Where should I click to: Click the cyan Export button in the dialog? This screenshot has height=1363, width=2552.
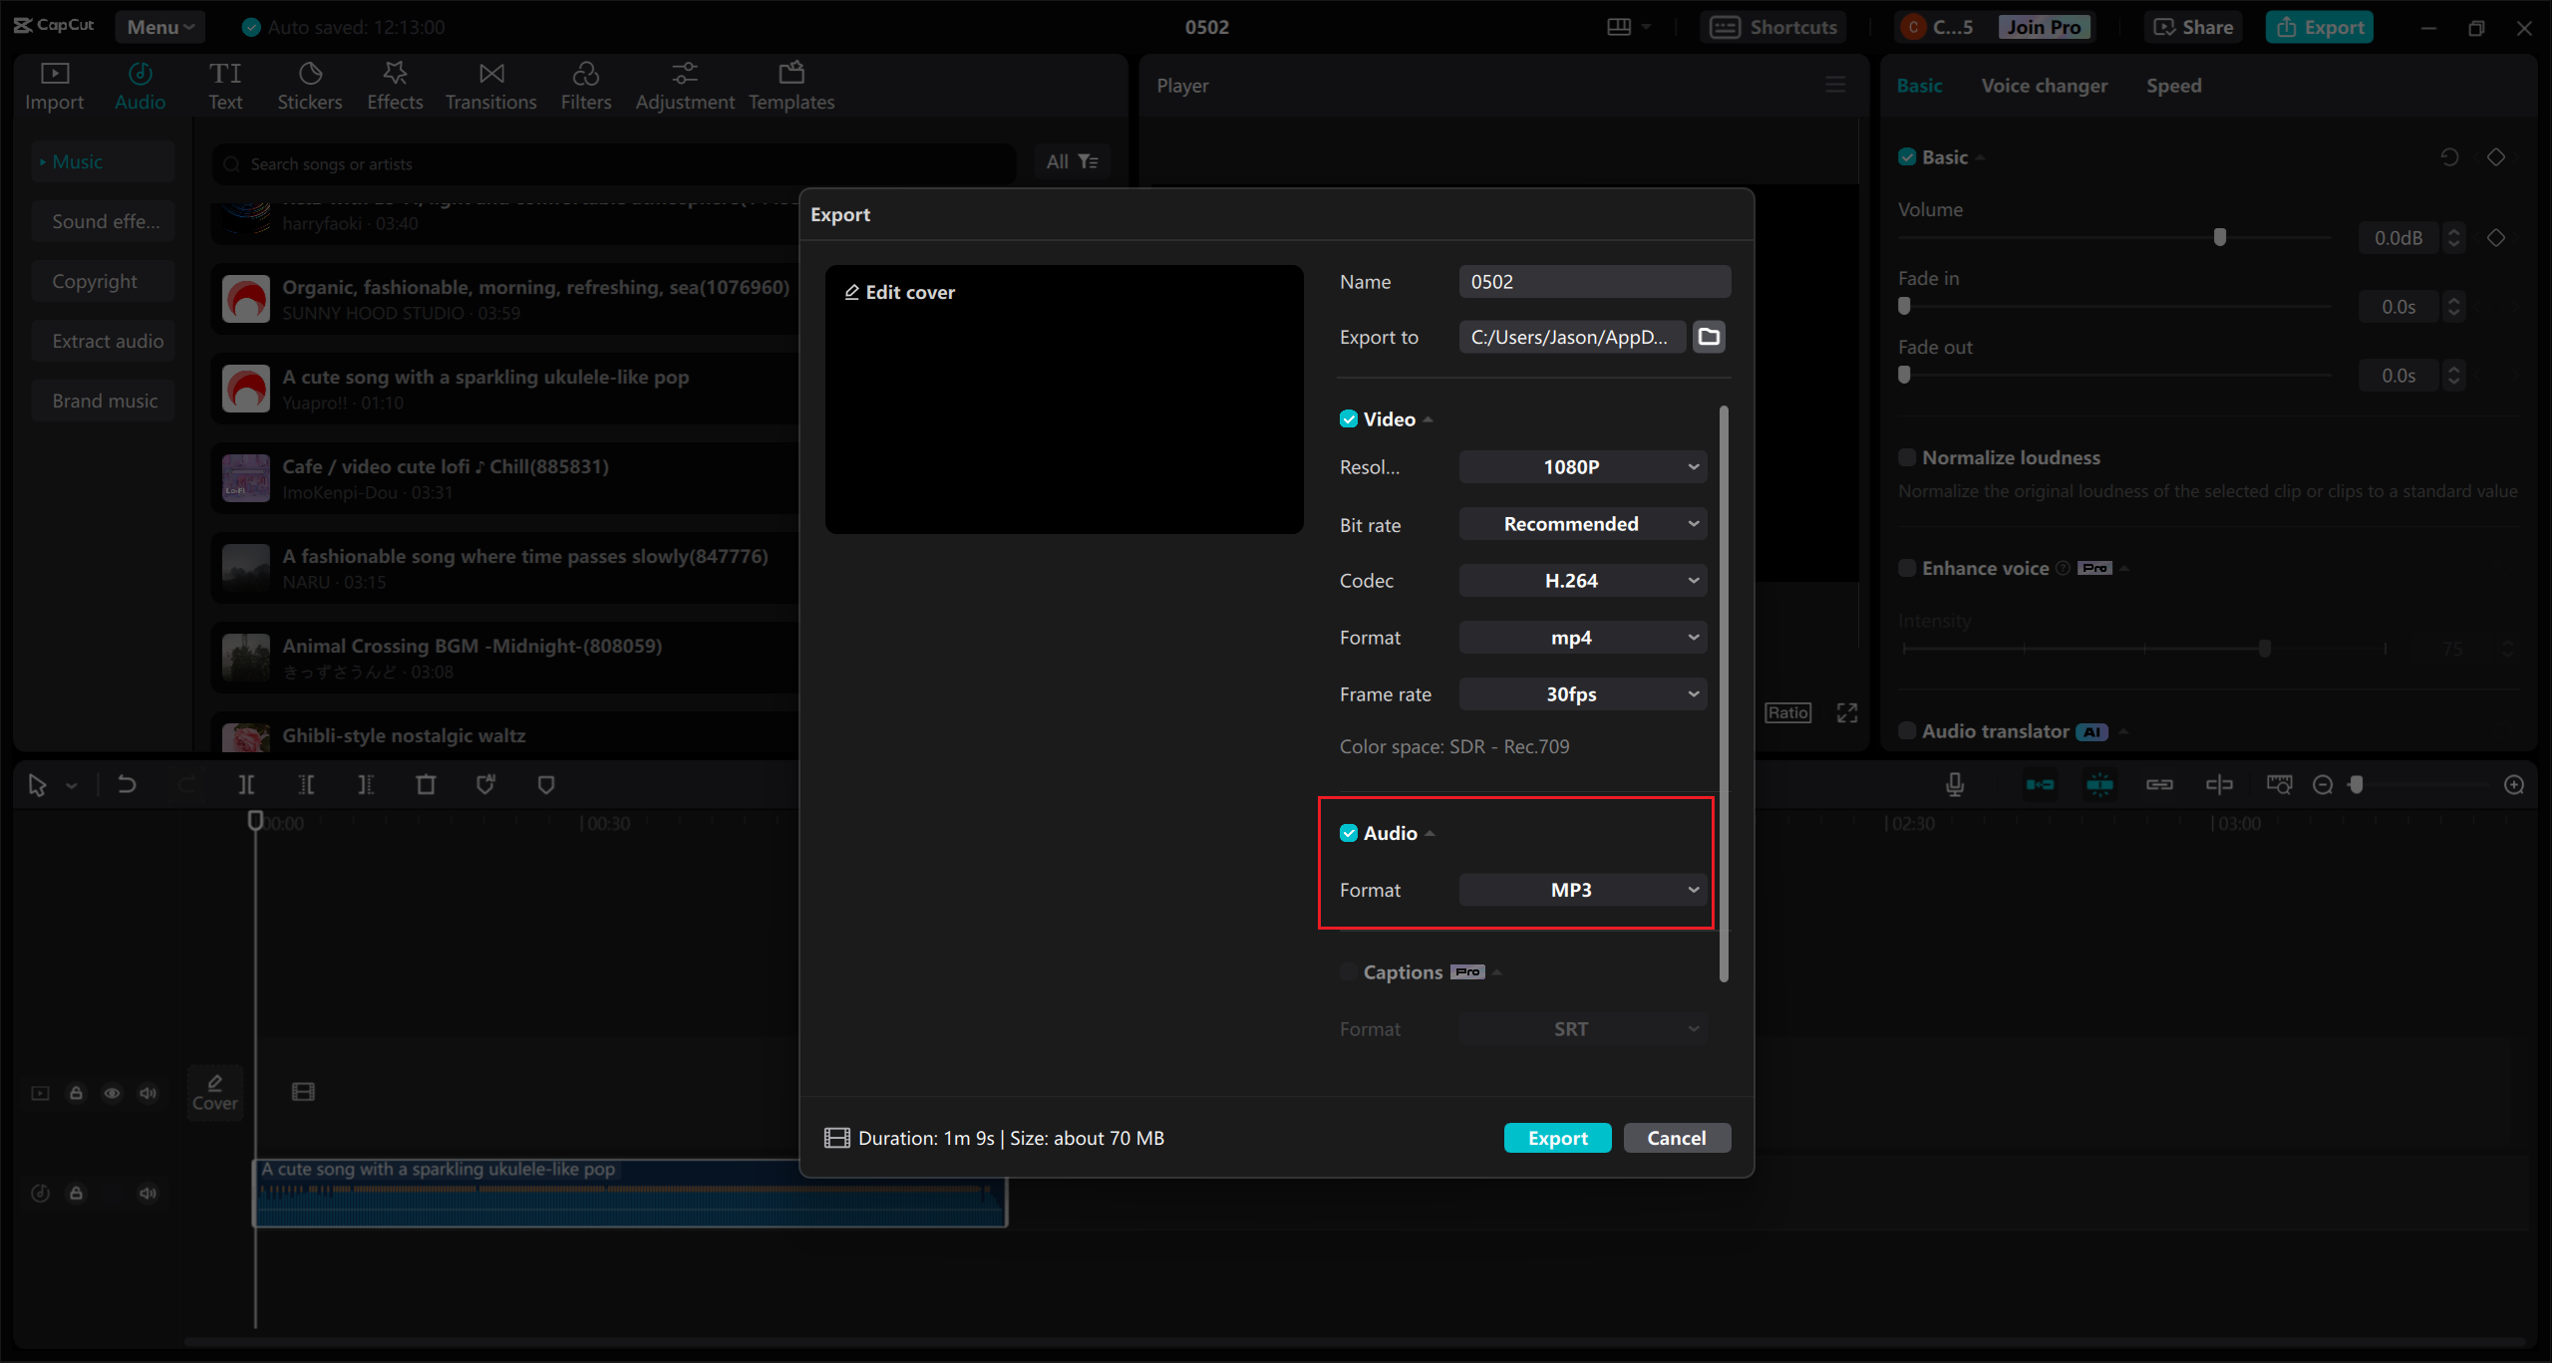click(x=1557, y=1138)
